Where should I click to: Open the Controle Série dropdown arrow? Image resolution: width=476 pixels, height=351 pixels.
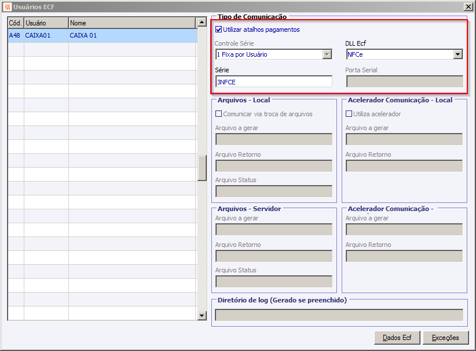tap(327, 54)
